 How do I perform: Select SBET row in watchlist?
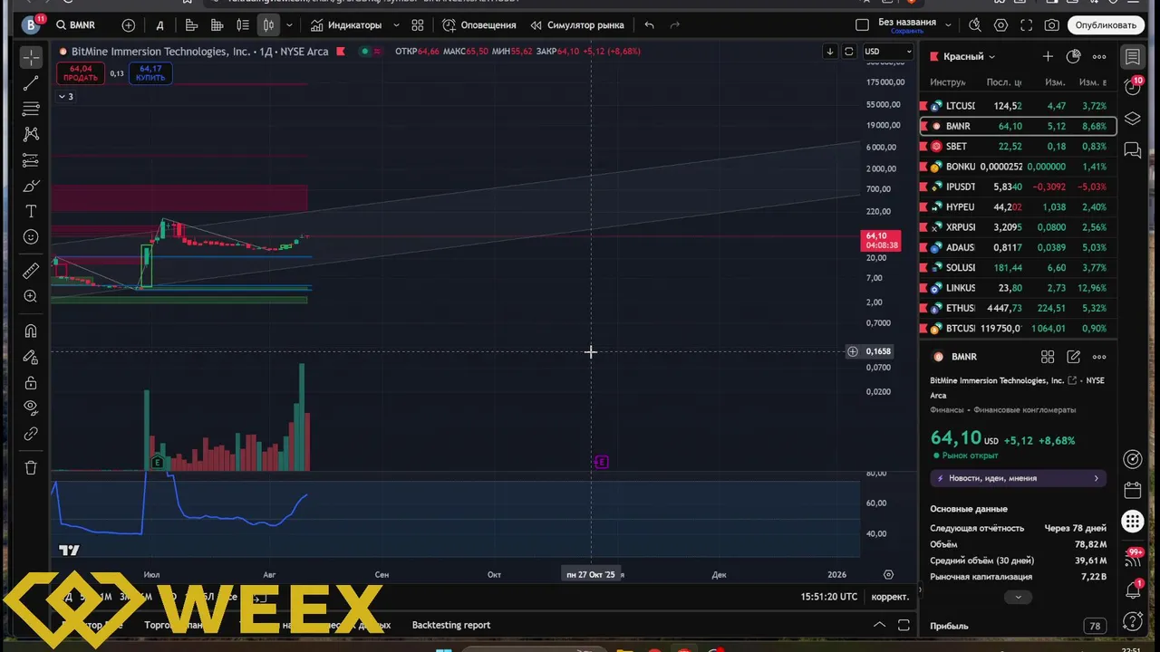pyautogui.click(x=1018, y=147)
